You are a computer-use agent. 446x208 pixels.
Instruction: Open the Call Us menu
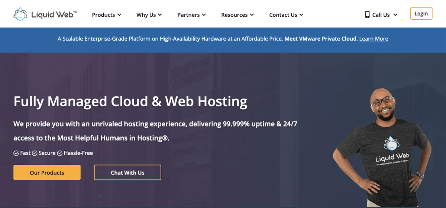pos(381,15)
